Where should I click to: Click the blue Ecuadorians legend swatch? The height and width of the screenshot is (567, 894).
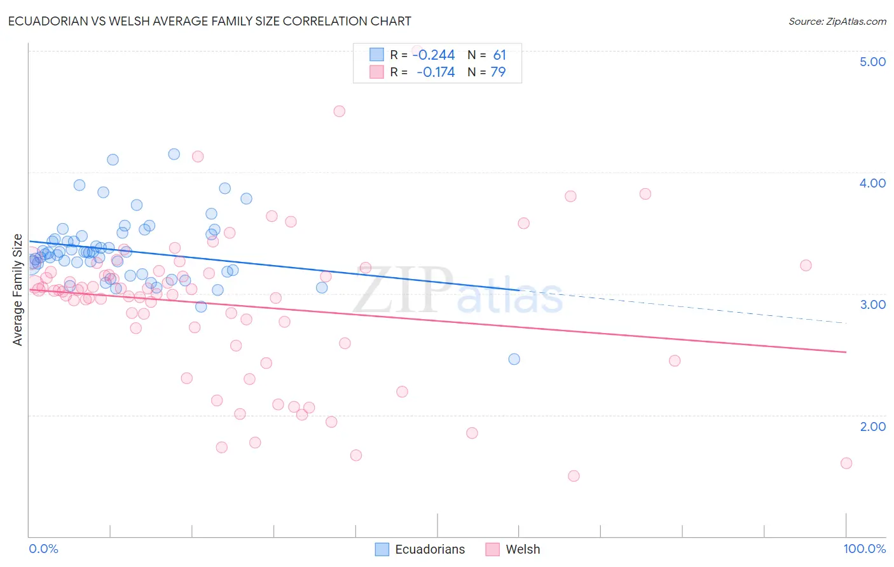382,549
